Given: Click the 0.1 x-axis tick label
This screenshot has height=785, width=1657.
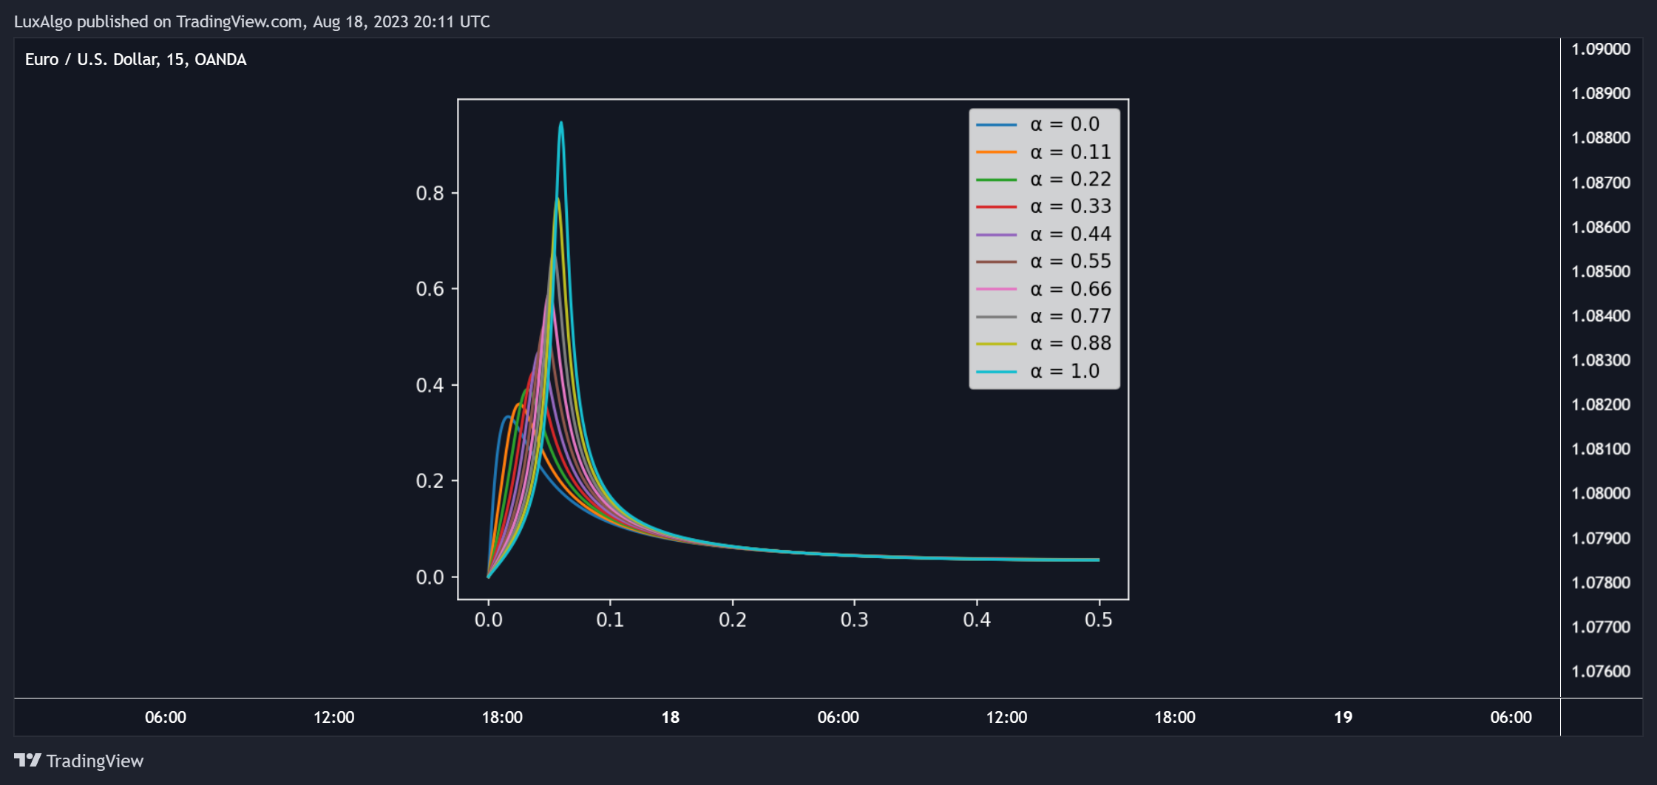Looking at the screenshot, I should coord(611,619).
